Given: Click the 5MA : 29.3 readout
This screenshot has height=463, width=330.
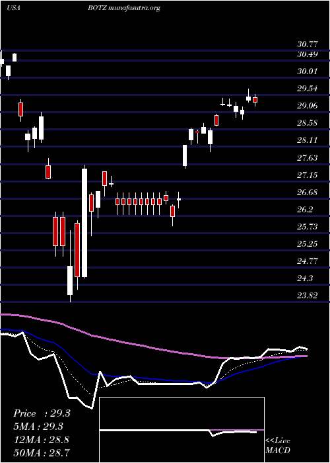Looking at the screenshot, I should pos(38,427).
